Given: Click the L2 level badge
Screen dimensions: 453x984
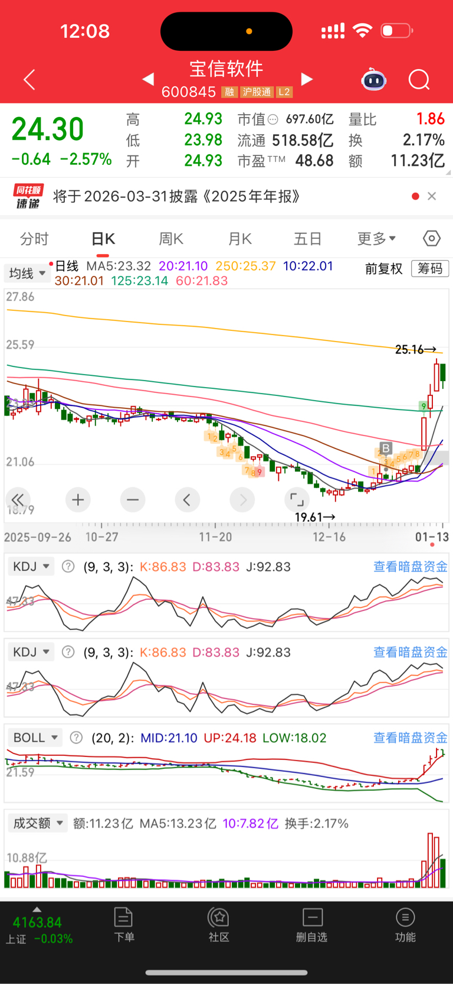Looking at the screenshot, I should pos(284,92).
